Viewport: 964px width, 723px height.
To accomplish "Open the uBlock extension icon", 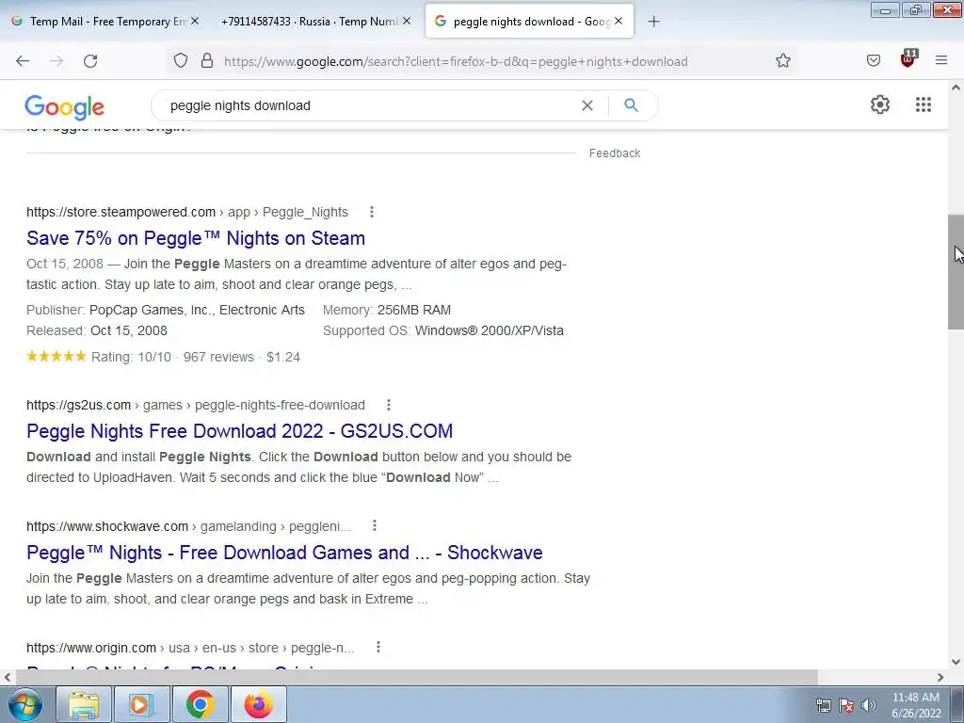I will point(908,59).
